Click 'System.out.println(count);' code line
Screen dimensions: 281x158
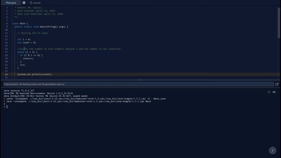pyautogui.click(x=35, y=74)
